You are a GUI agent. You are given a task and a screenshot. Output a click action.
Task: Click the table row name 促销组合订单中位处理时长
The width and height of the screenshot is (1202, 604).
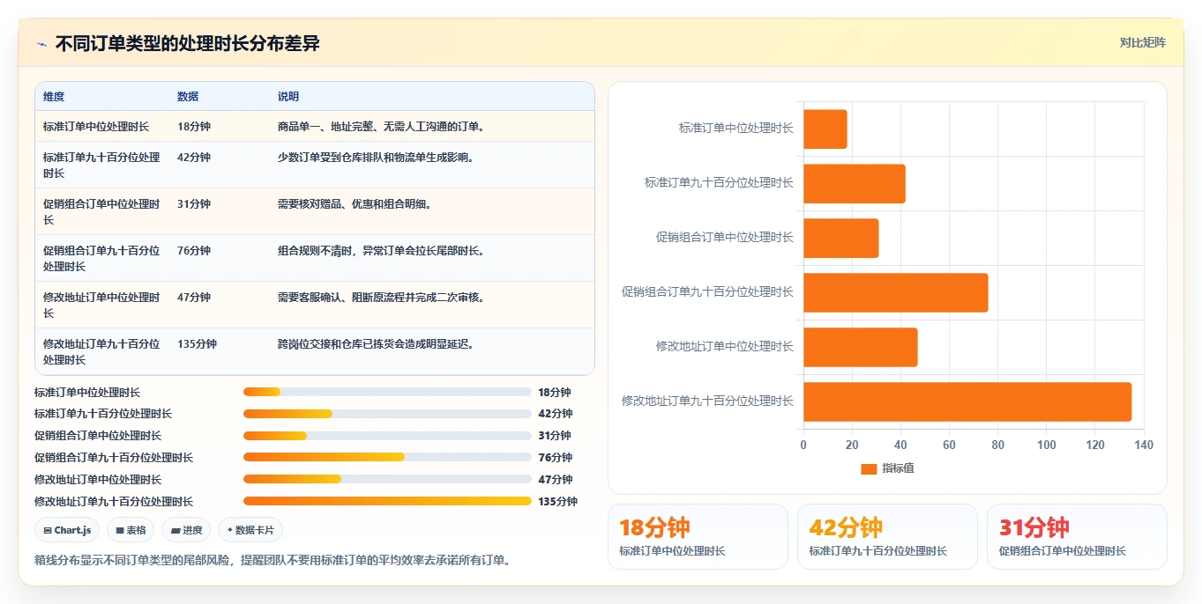tap(101, 212)
